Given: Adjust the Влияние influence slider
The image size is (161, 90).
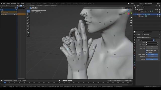Looking at the screenshot, I should point(152,59).
